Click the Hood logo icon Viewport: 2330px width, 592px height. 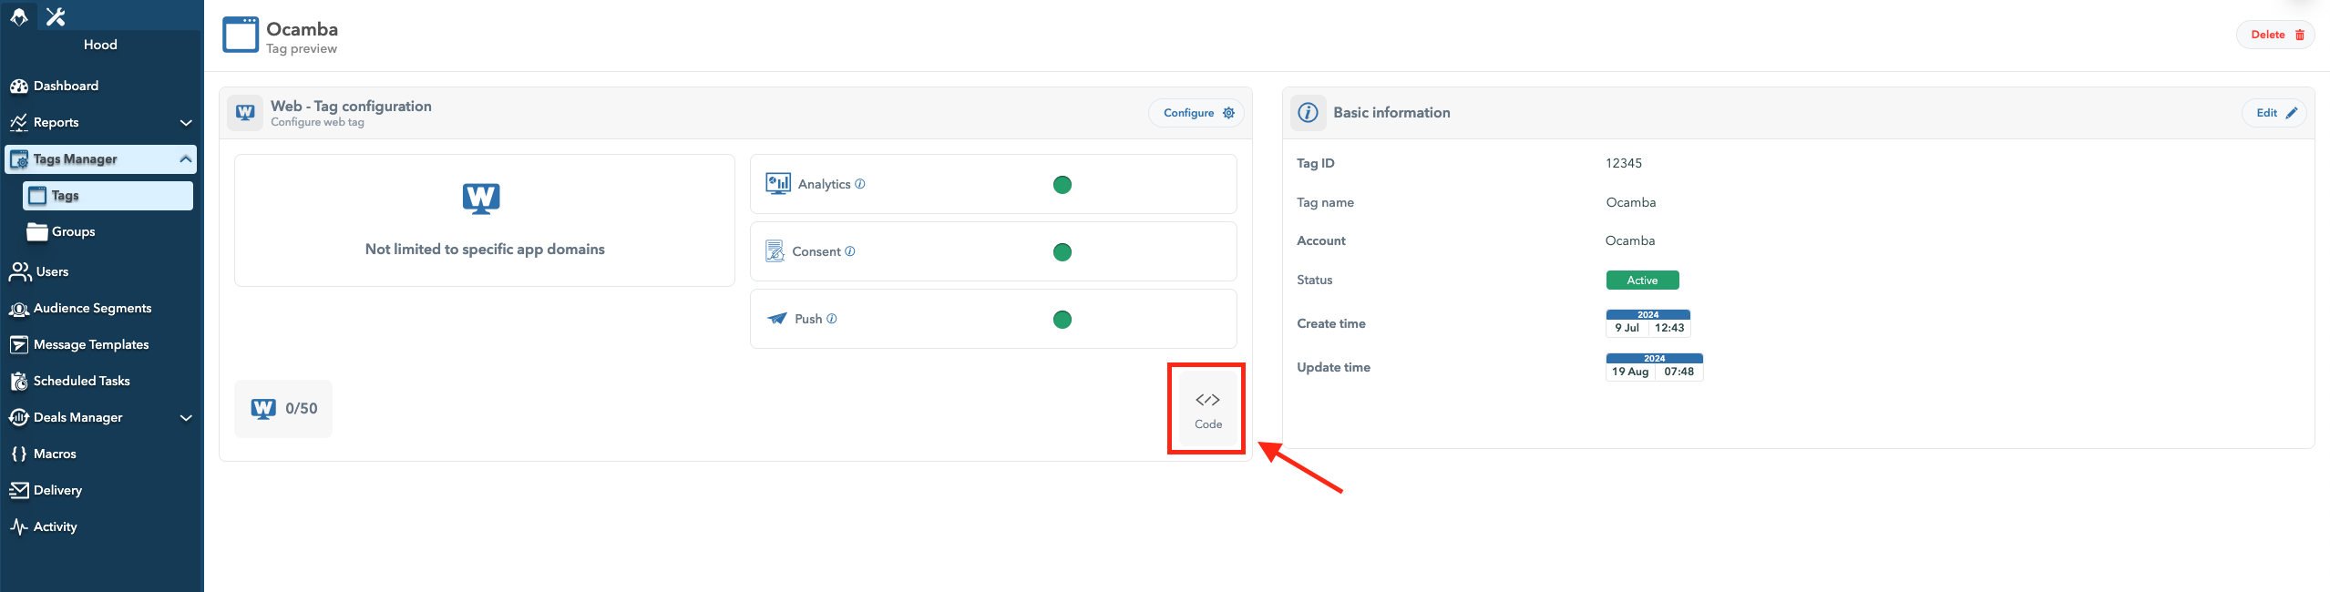pyautogui.click(x=19, y=16)
